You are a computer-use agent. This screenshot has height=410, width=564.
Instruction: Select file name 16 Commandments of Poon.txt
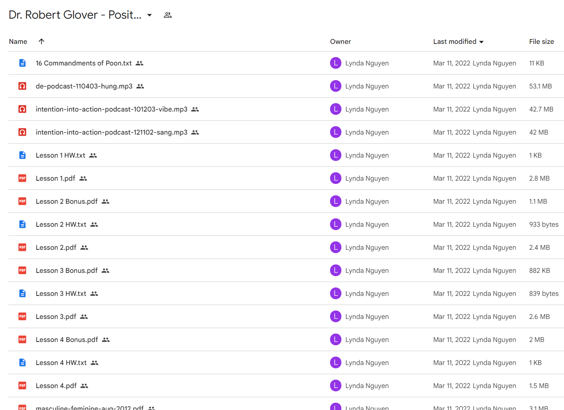84,63
